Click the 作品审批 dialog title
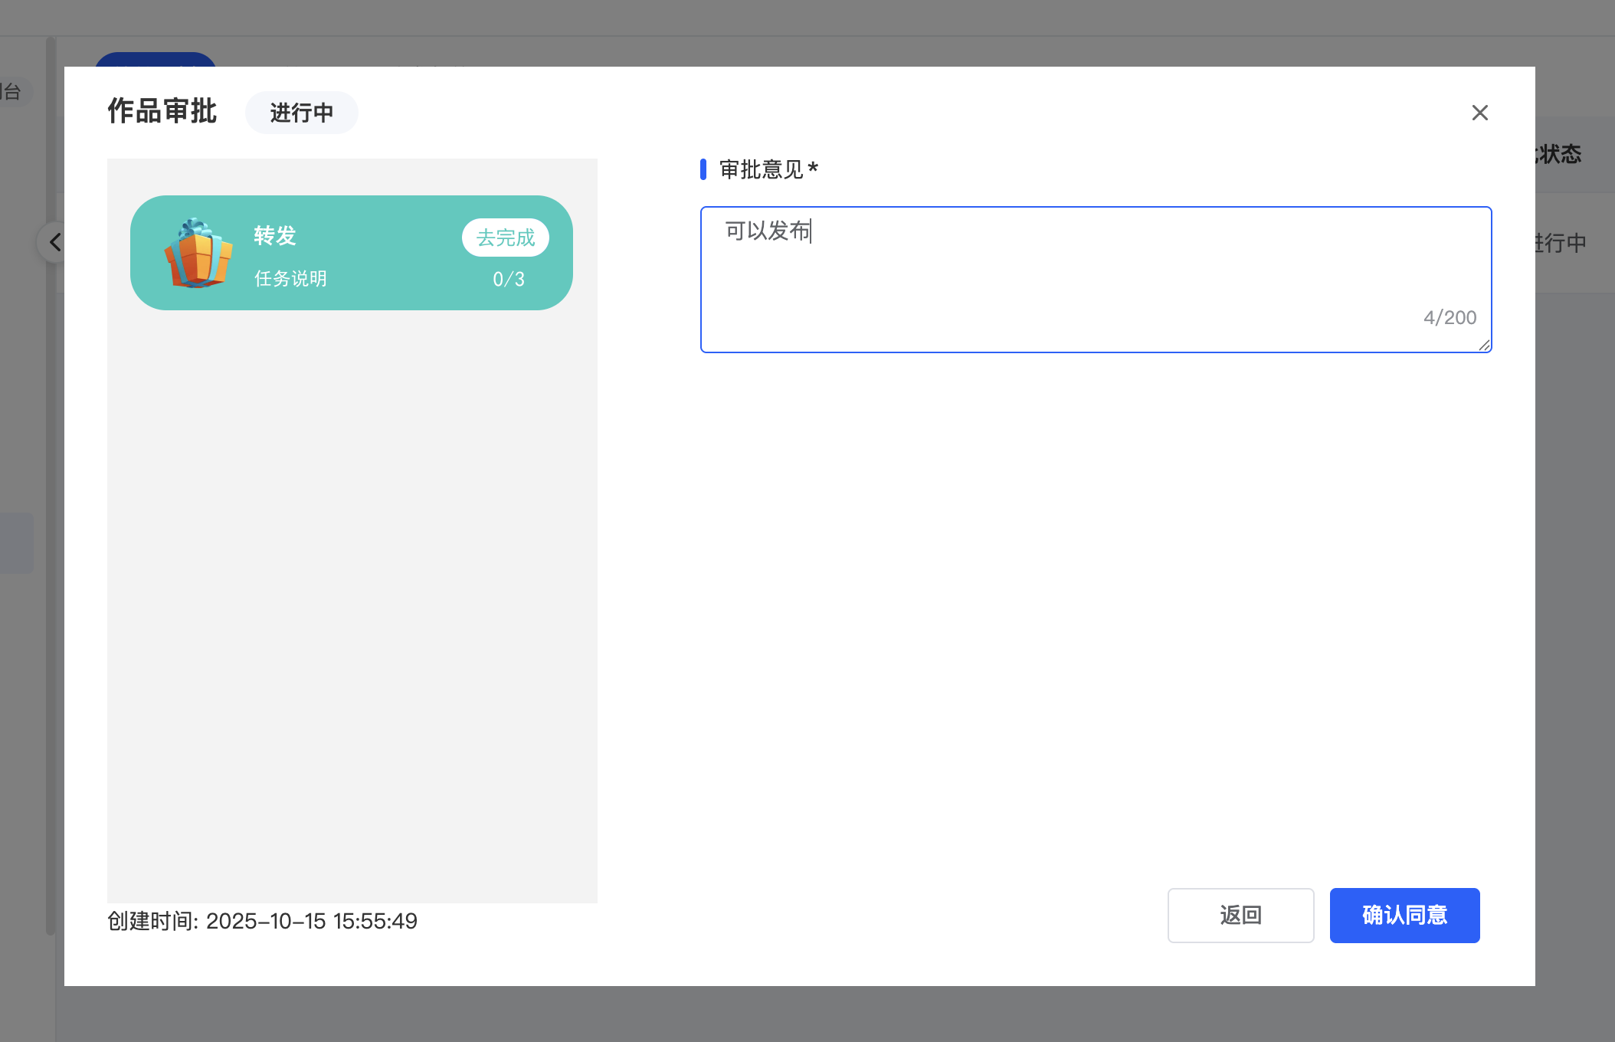The height and width of the screenshot is (1042, 1615). point(162,111)
